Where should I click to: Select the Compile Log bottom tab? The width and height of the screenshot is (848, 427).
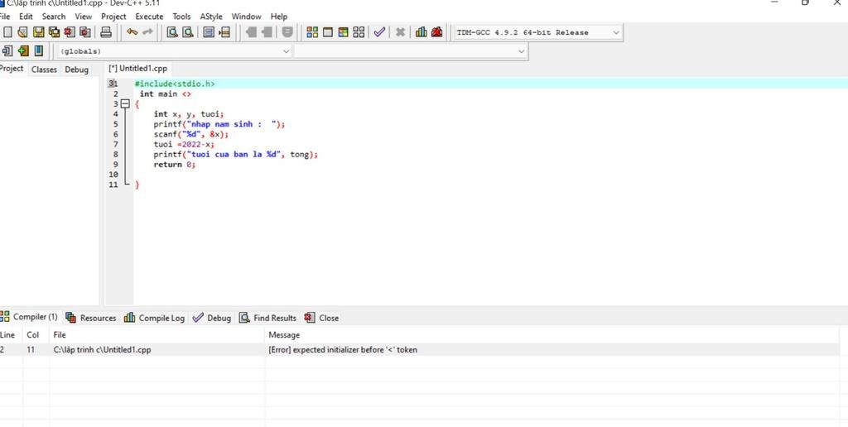[154, 318]
